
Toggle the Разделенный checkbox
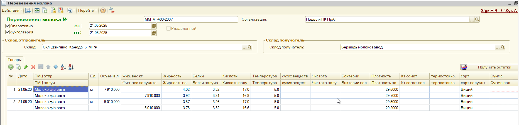[x=168, y=28]
